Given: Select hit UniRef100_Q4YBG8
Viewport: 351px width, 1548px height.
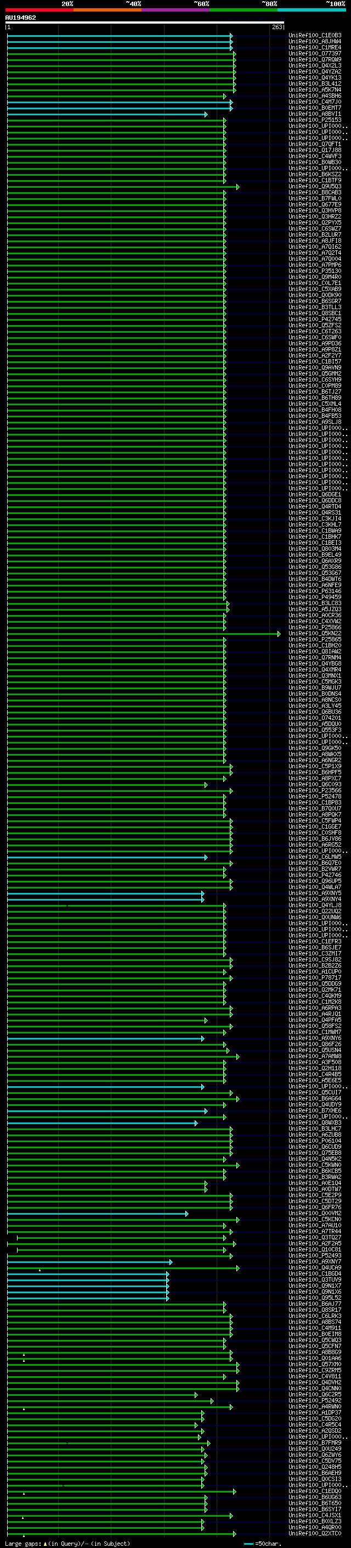Looking at the screenshot, I should 315,663.
